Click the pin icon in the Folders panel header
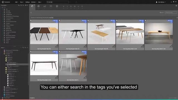178x100 pixels. [19, 5]
